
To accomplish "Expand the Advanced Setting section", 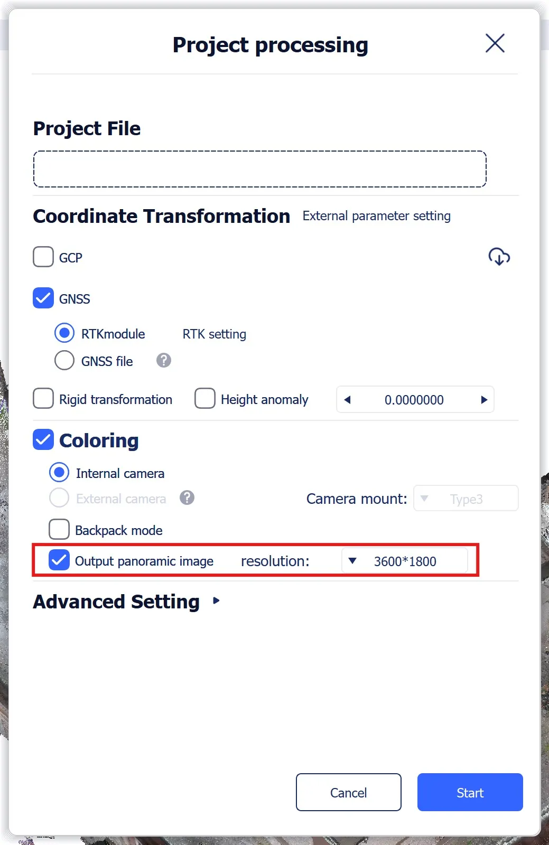I will coord(216,601).
